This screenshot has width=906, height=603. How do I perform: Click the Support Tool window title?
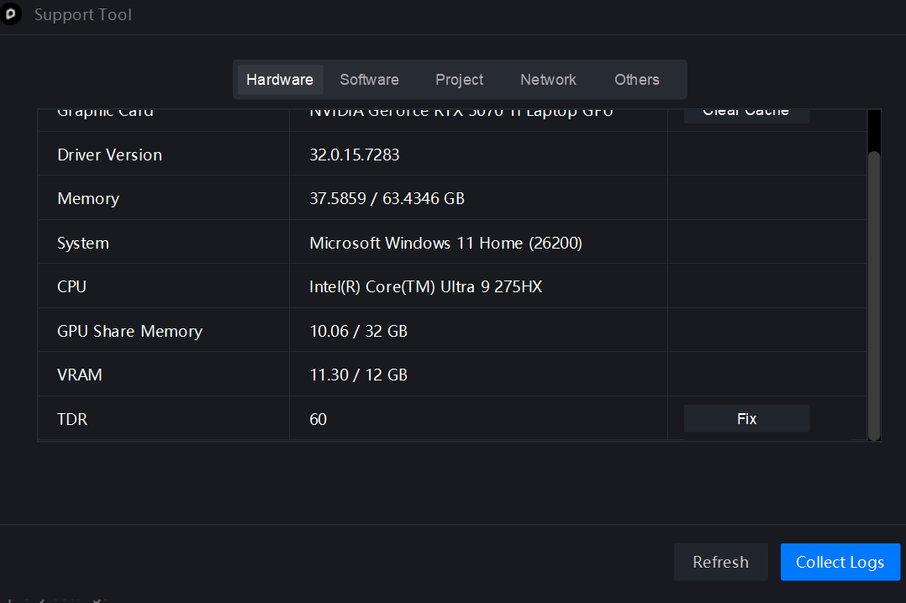click(83, 14)
